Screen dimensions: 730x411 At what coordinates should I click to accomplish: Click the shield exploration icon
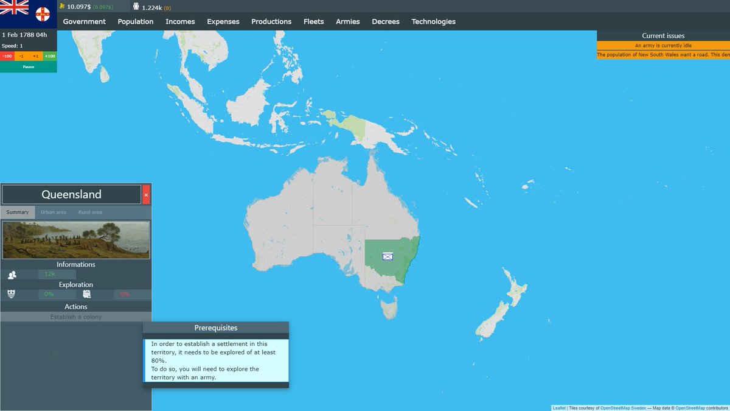tap(12, 294)
